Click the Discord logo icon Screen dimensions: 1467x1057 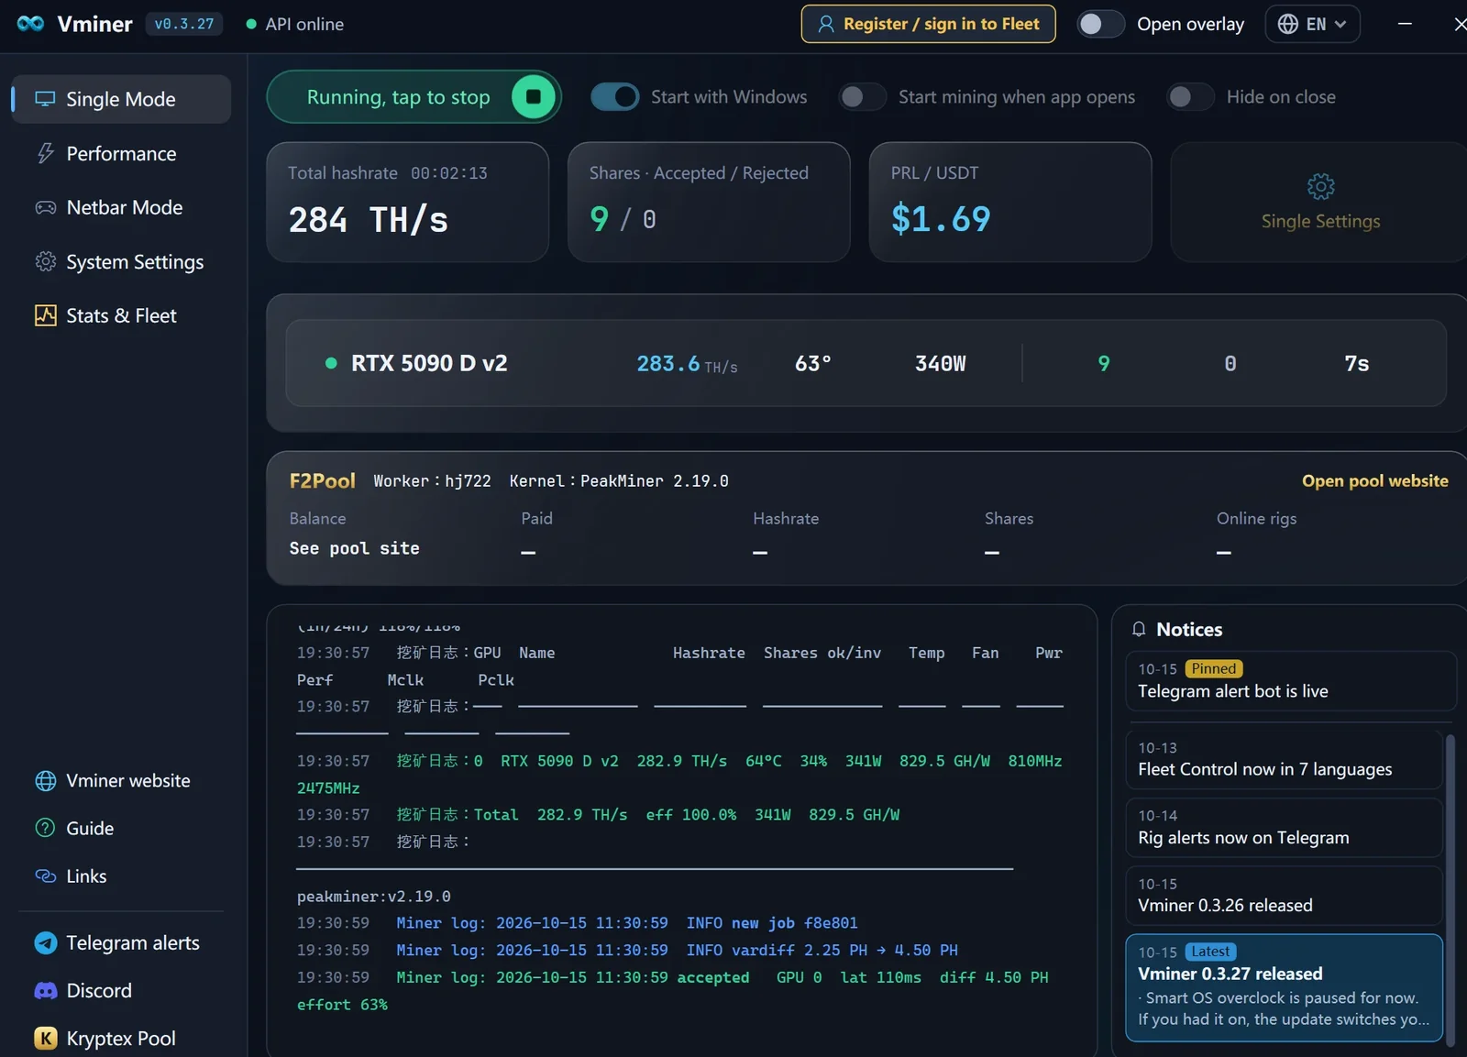pos(45,990)
